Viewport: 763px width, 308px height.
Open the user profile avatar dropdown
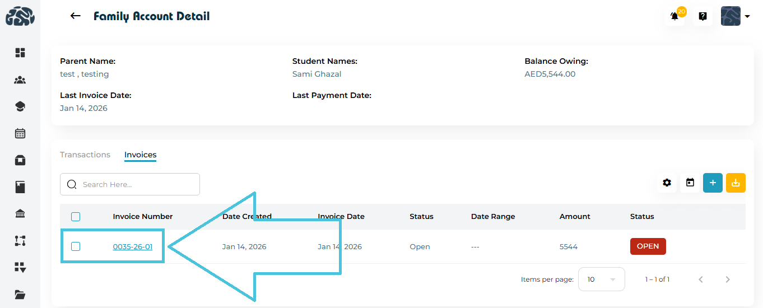(x=735, y=16)
